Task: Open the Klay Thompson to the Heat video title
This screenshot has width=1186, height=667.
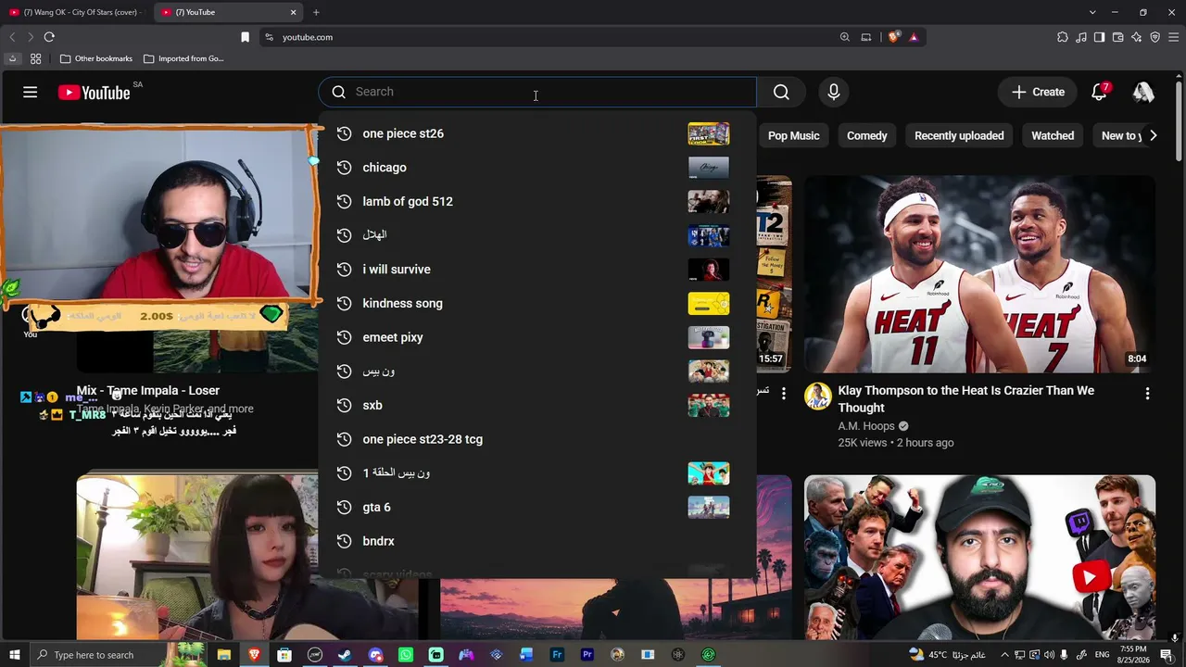Action: (x=966, y=399)
